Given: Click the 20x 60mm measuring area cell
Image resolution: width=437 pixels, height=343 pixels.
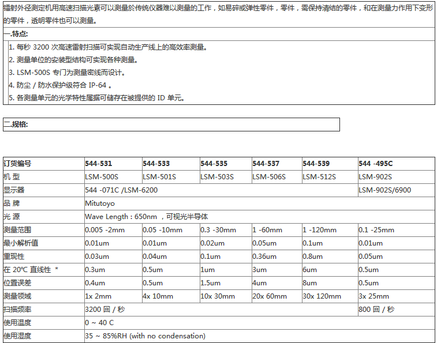Looking at the screenshot, I should [x=270, y=296].
